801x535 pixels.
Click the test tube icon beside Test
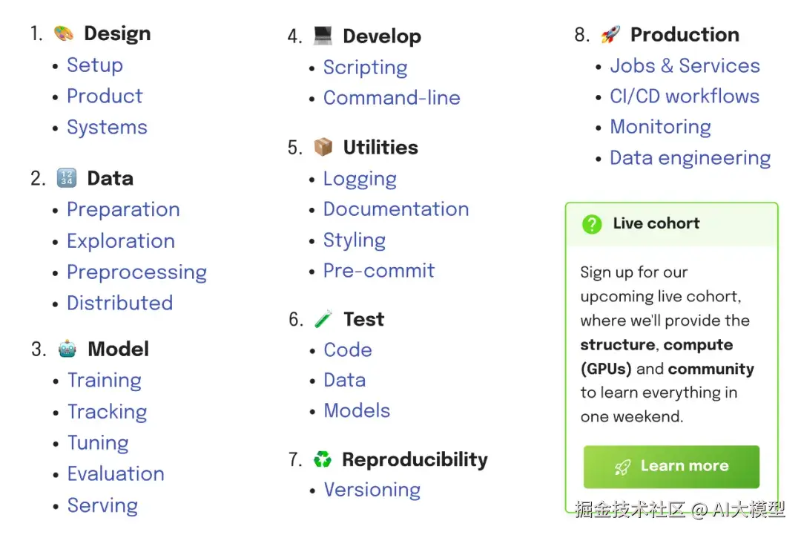coord(323,320)
